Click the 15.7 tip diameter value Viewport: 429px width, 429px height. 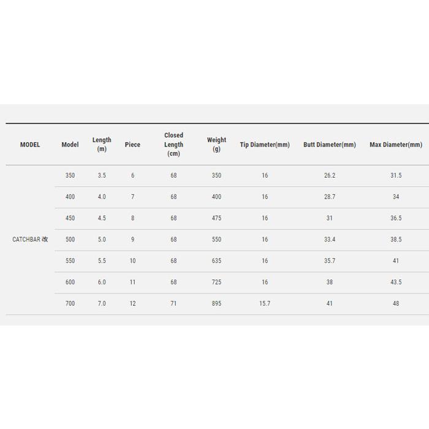coord(265,303)
